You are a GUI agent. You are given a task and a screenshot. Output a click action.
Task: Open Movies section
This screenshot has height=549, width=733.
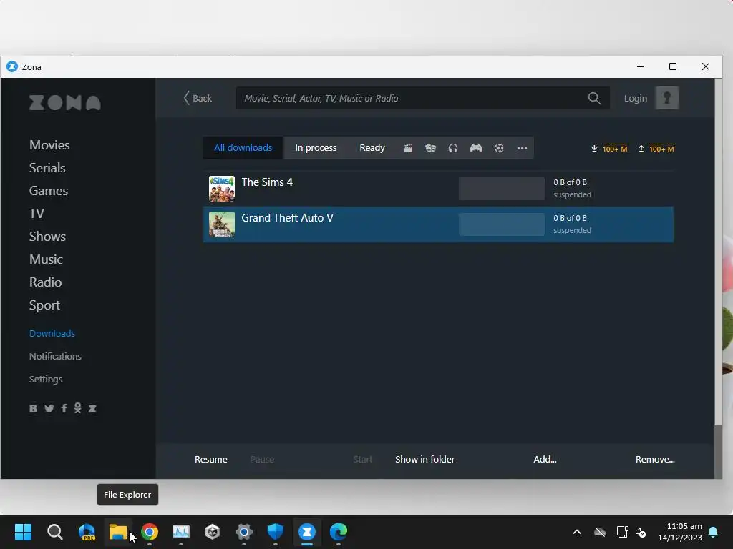[49, 144]
